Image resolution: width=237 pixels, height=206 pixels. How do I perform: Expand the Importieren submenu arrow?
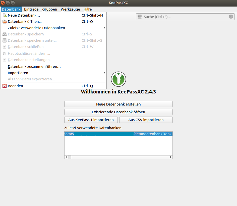click(x=104, y=73)
